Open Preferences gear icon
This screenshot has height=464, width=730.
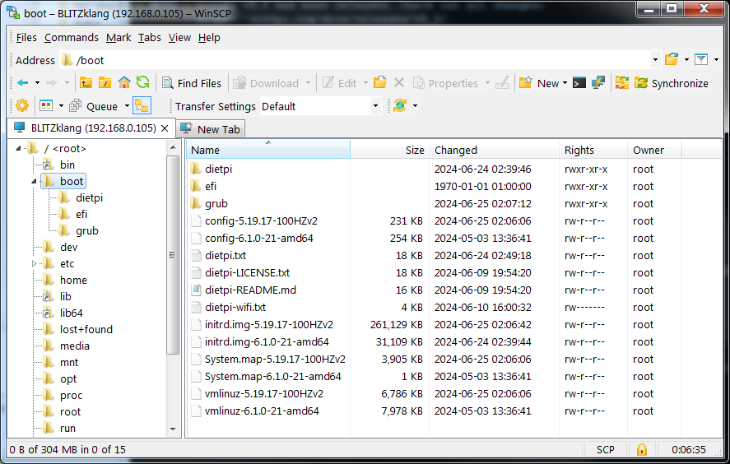(22, 106)
